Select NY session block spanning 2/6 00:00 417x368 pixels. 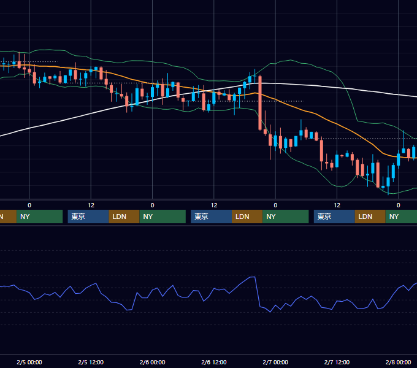pyautogui.click(x=163, y=217)
